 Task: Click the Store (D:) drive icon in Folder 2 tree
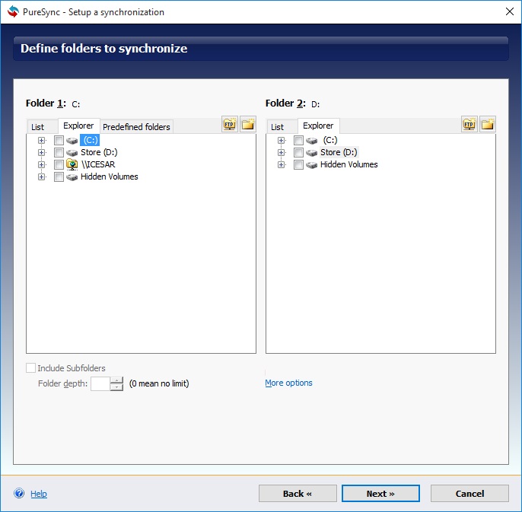[x=312, y=153]
